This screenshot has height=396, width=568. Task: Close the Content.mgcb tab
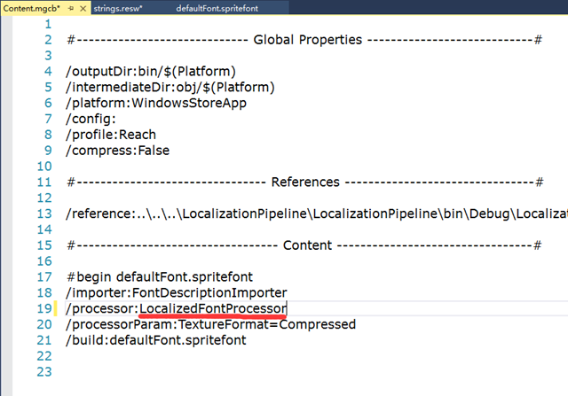point(83,8)
